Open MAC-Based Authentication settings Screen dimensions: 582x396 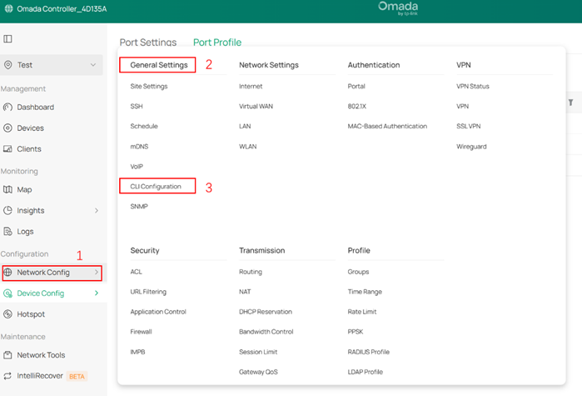387,127
